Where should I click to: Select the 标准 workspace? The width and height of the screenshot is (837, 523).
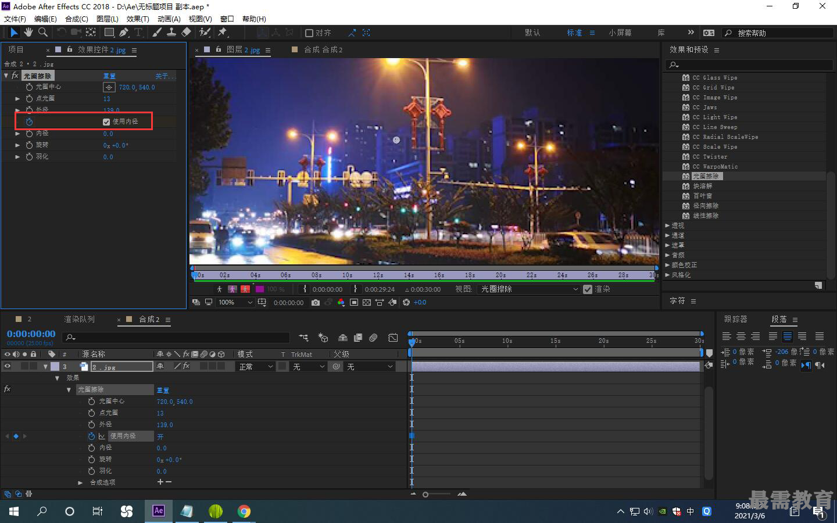click(574, 33)
